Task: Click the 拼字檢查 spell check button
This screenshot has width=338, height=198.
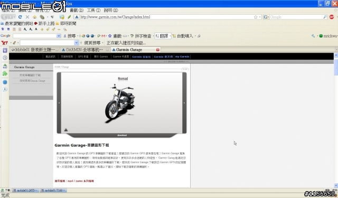Action: click(x=141, y=36)
